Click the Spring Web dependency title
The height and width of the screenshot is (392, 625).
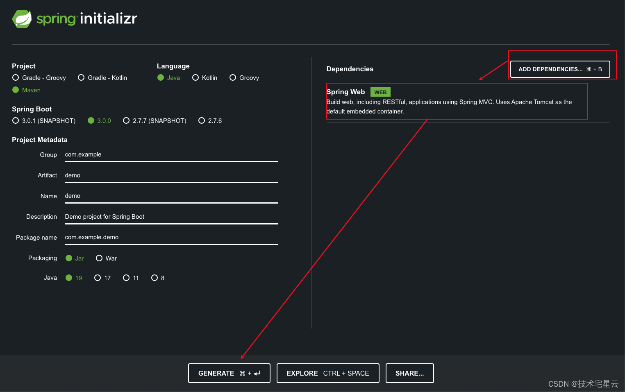tap(345, 92)
